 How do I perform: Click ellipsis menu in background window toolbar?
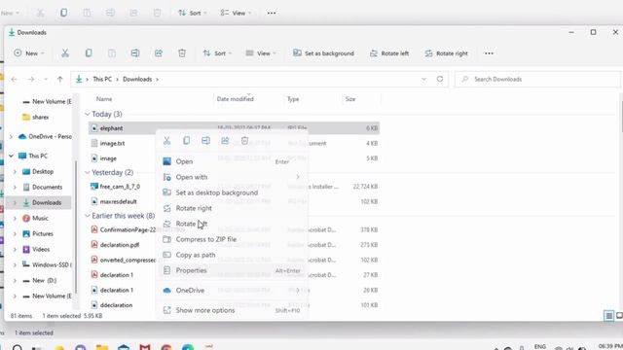(x=272, y=13)
